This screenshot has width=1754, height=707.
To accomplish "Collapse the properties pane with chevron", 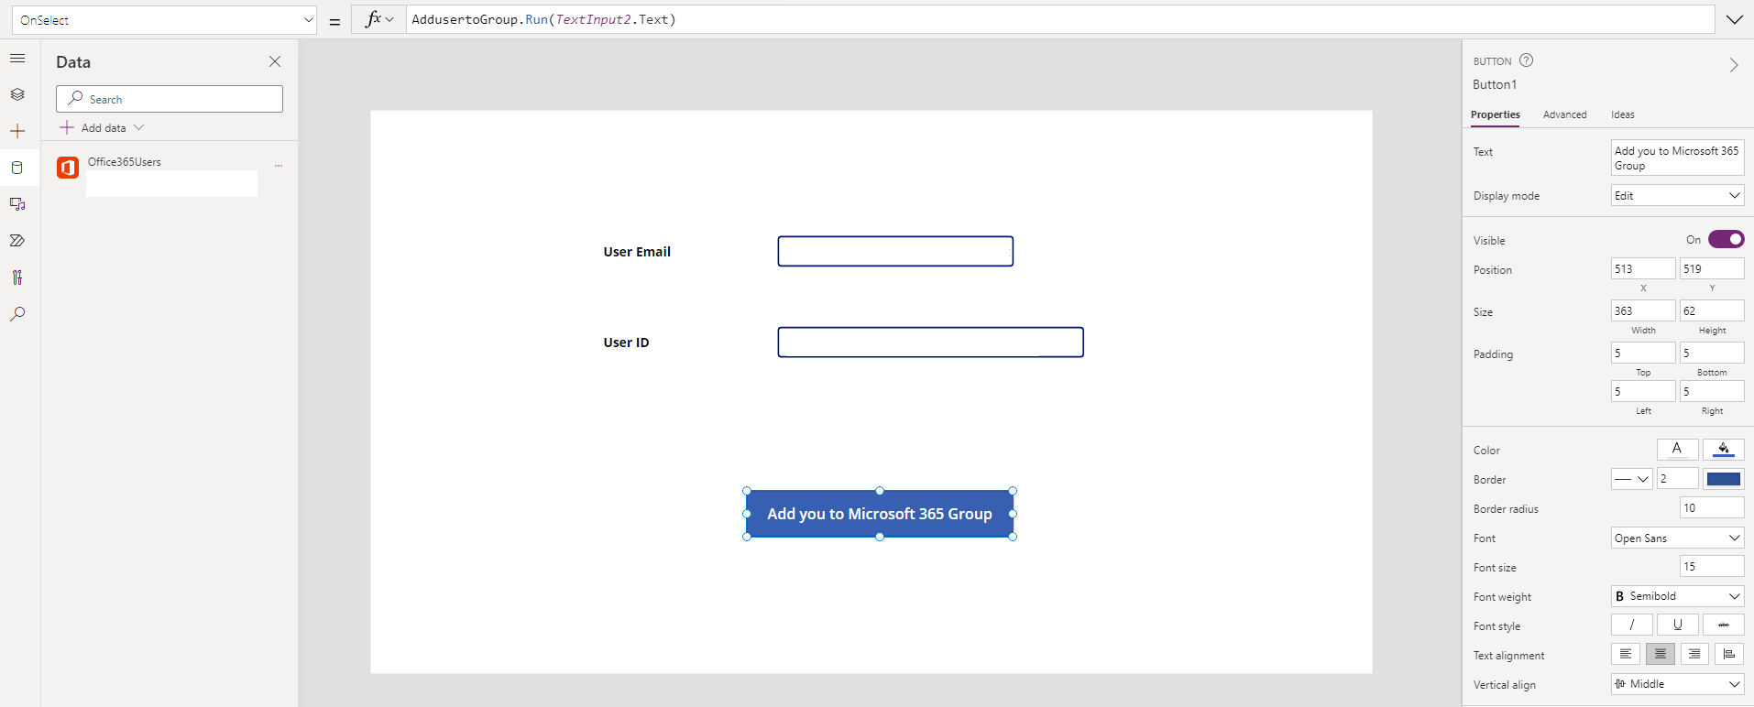I will [x=1734, y=65].
